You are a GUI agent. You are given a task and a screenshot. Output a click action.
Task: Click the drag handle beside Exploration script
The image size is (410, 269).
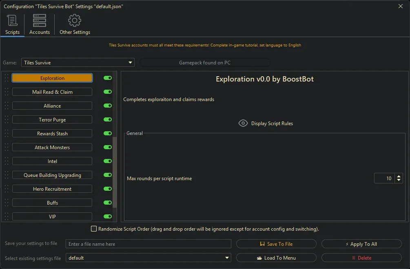7,78
